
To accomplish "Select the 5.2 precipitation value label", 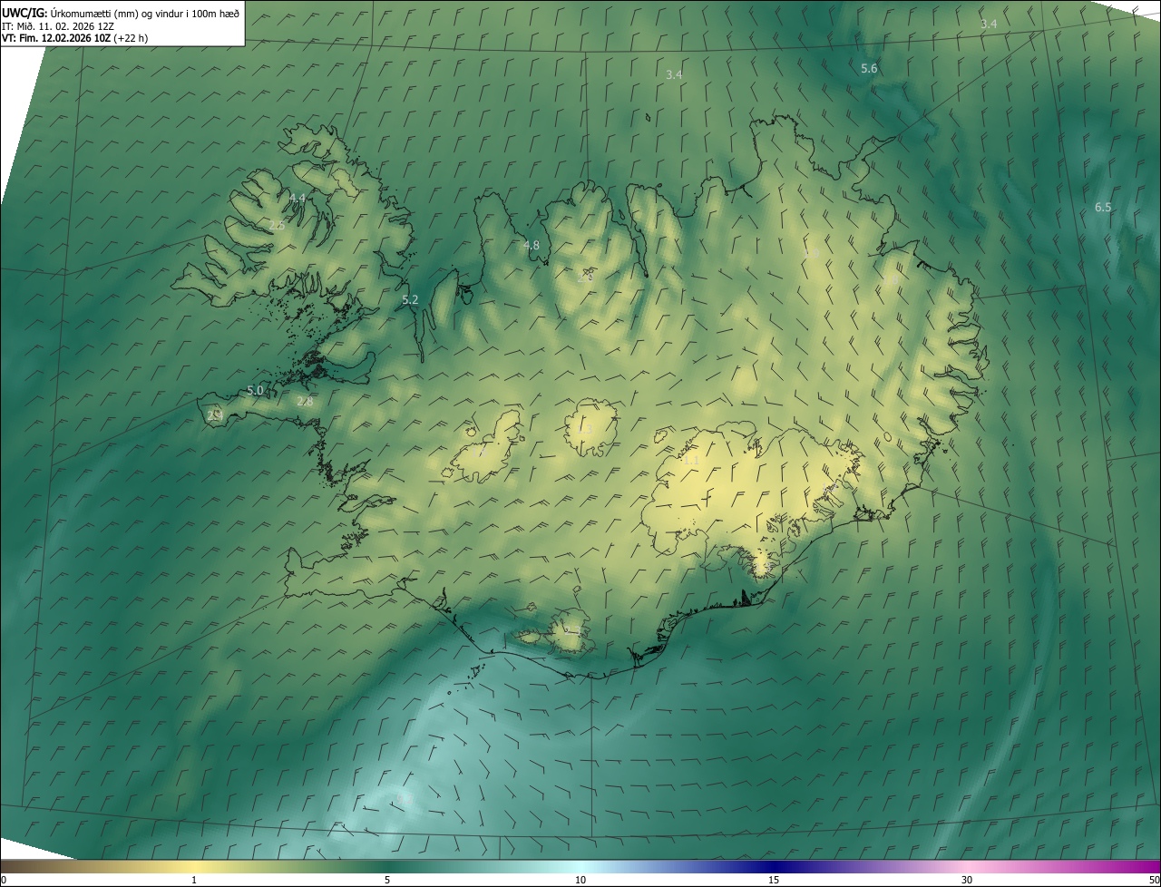I will click(410, 300).
